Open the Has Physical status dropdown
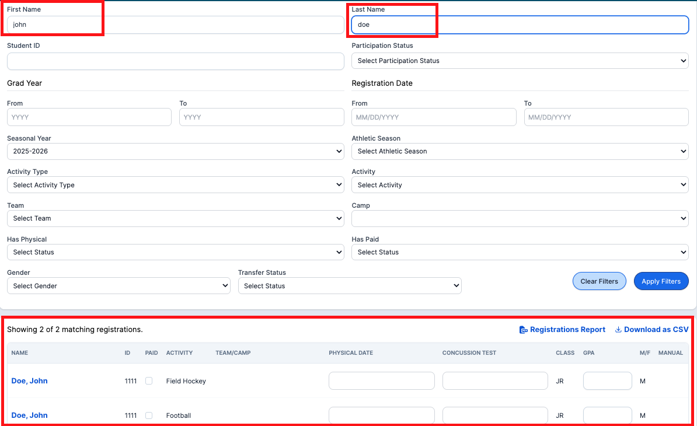 176,252
